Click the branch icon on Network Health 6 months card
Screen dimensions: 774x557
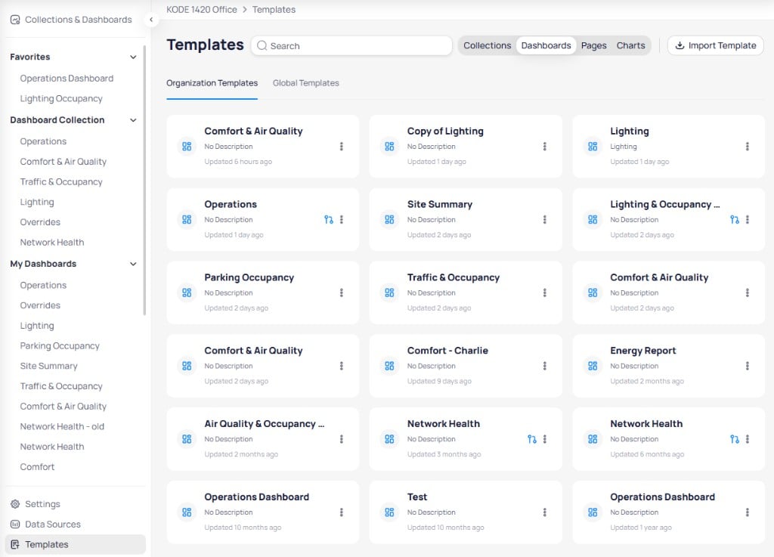tap(735, 439)
